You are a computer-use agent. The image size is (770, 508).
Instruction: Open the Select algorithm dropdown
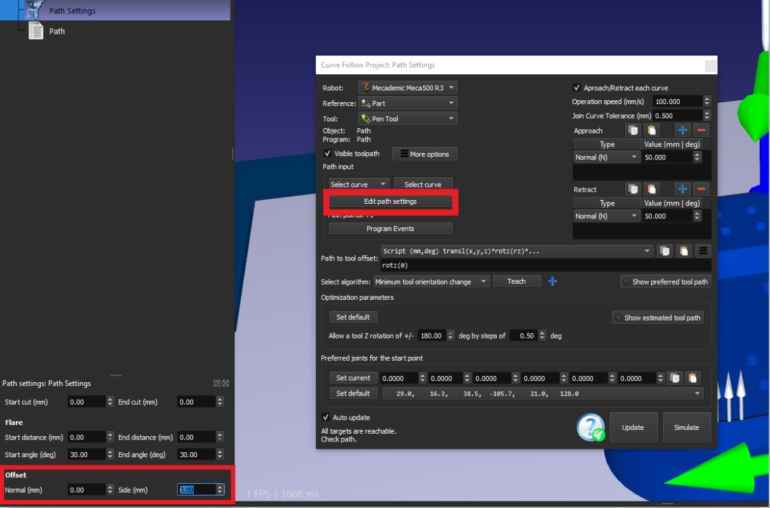431,282
